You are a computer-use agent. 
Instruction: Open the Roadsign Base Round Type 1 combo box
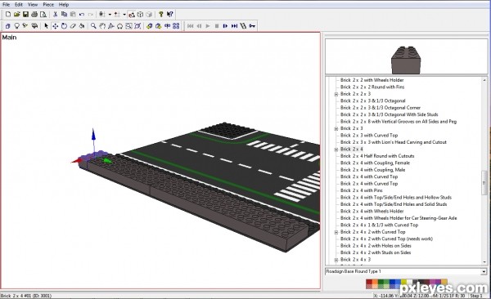click(406, 271)
